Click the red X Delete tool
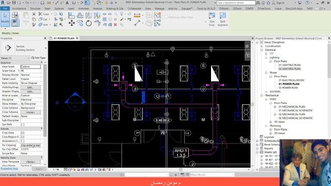The height and width of the screenshot is (186, 331). 115,25
